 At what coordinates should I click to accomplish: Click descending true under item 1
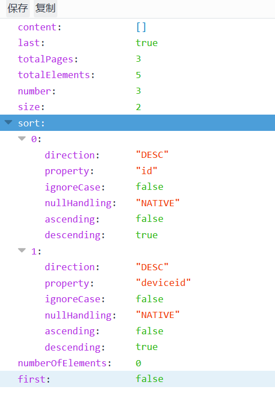click(147, 347)
